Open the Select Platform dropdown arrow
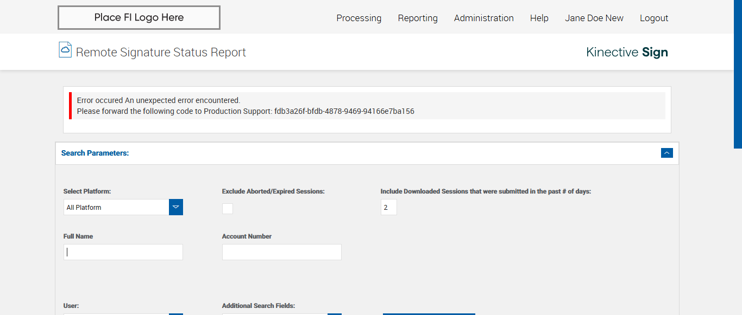This screenshot has width=742, height=315. tap(176, 207)
